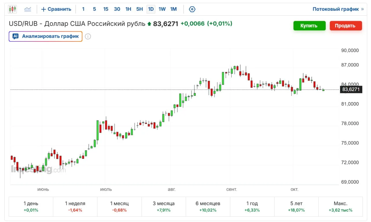Select the 1 месяц period tab

click(119, 207)
